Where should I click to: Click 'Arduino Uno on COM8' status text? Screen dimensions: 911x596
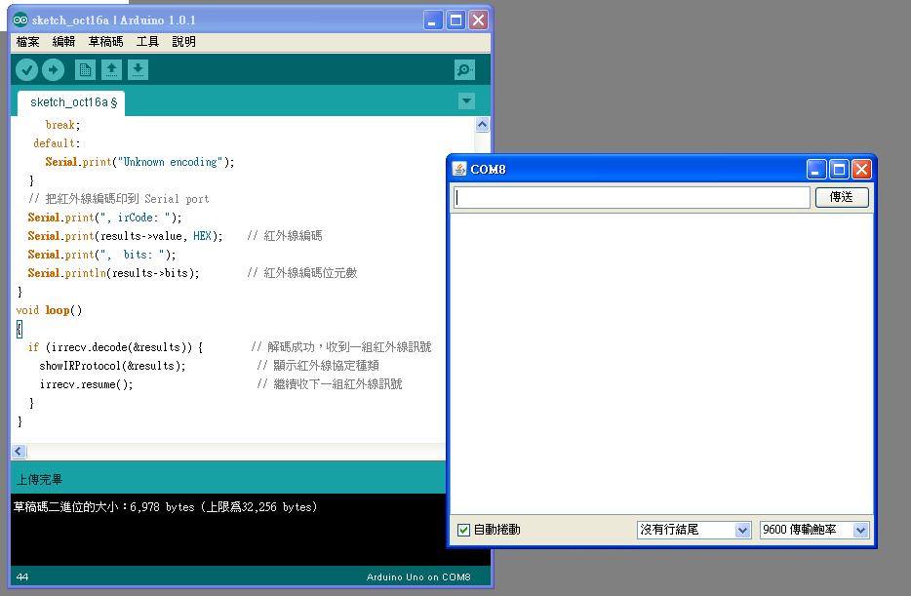(418, 576)
